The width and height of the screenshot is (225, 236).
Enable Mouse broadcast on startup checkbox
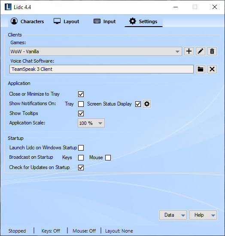[108, 158]
